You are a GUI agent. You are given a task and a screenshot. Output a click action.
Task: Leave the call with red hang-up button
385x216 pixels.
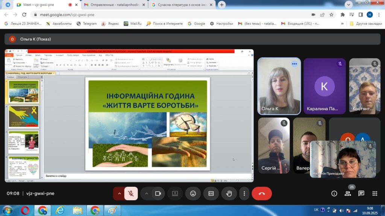(262, 193)
